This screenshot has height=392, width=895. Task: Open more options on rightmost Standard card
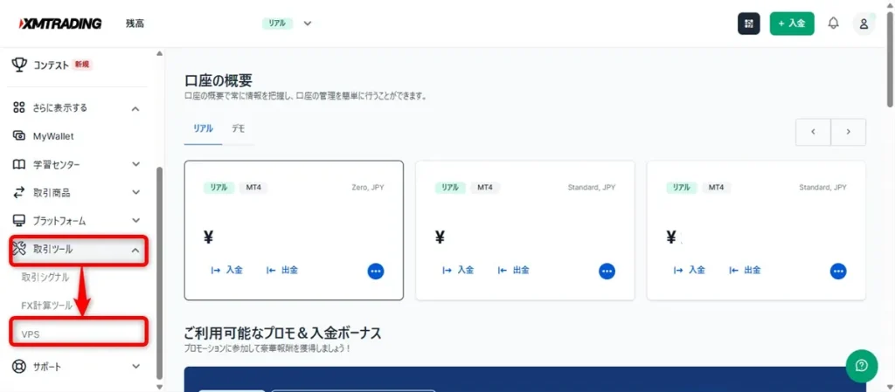point(838,272)
